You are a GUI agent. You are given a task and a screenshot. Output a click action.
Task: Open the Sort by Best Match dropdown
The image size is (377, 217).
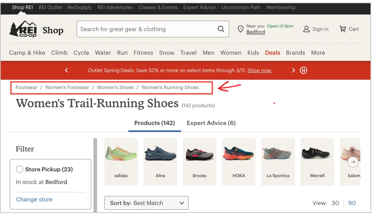[x=146, y=203]
